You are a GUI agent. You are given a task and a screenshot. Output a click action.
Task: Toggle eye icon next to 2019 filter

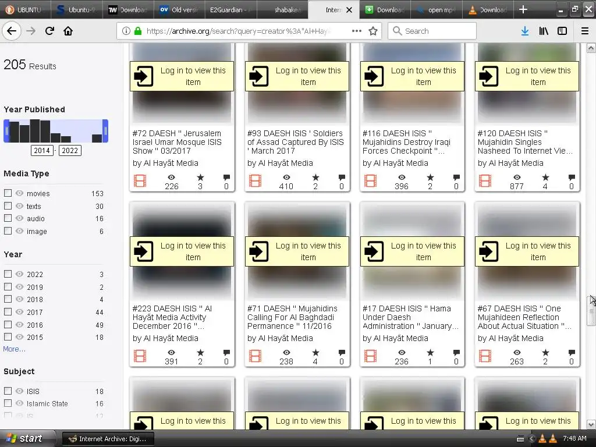[x=19, y=286]
